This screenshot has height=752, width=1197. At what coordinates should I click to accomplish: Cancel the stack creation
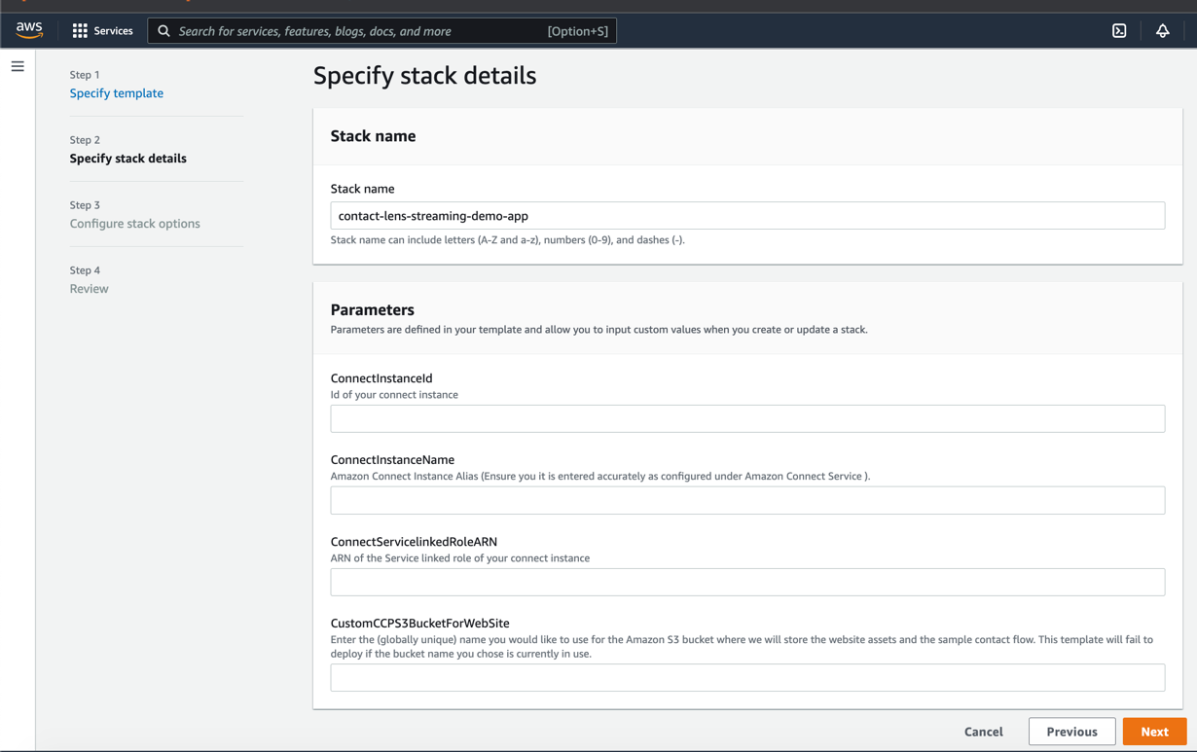983,732
